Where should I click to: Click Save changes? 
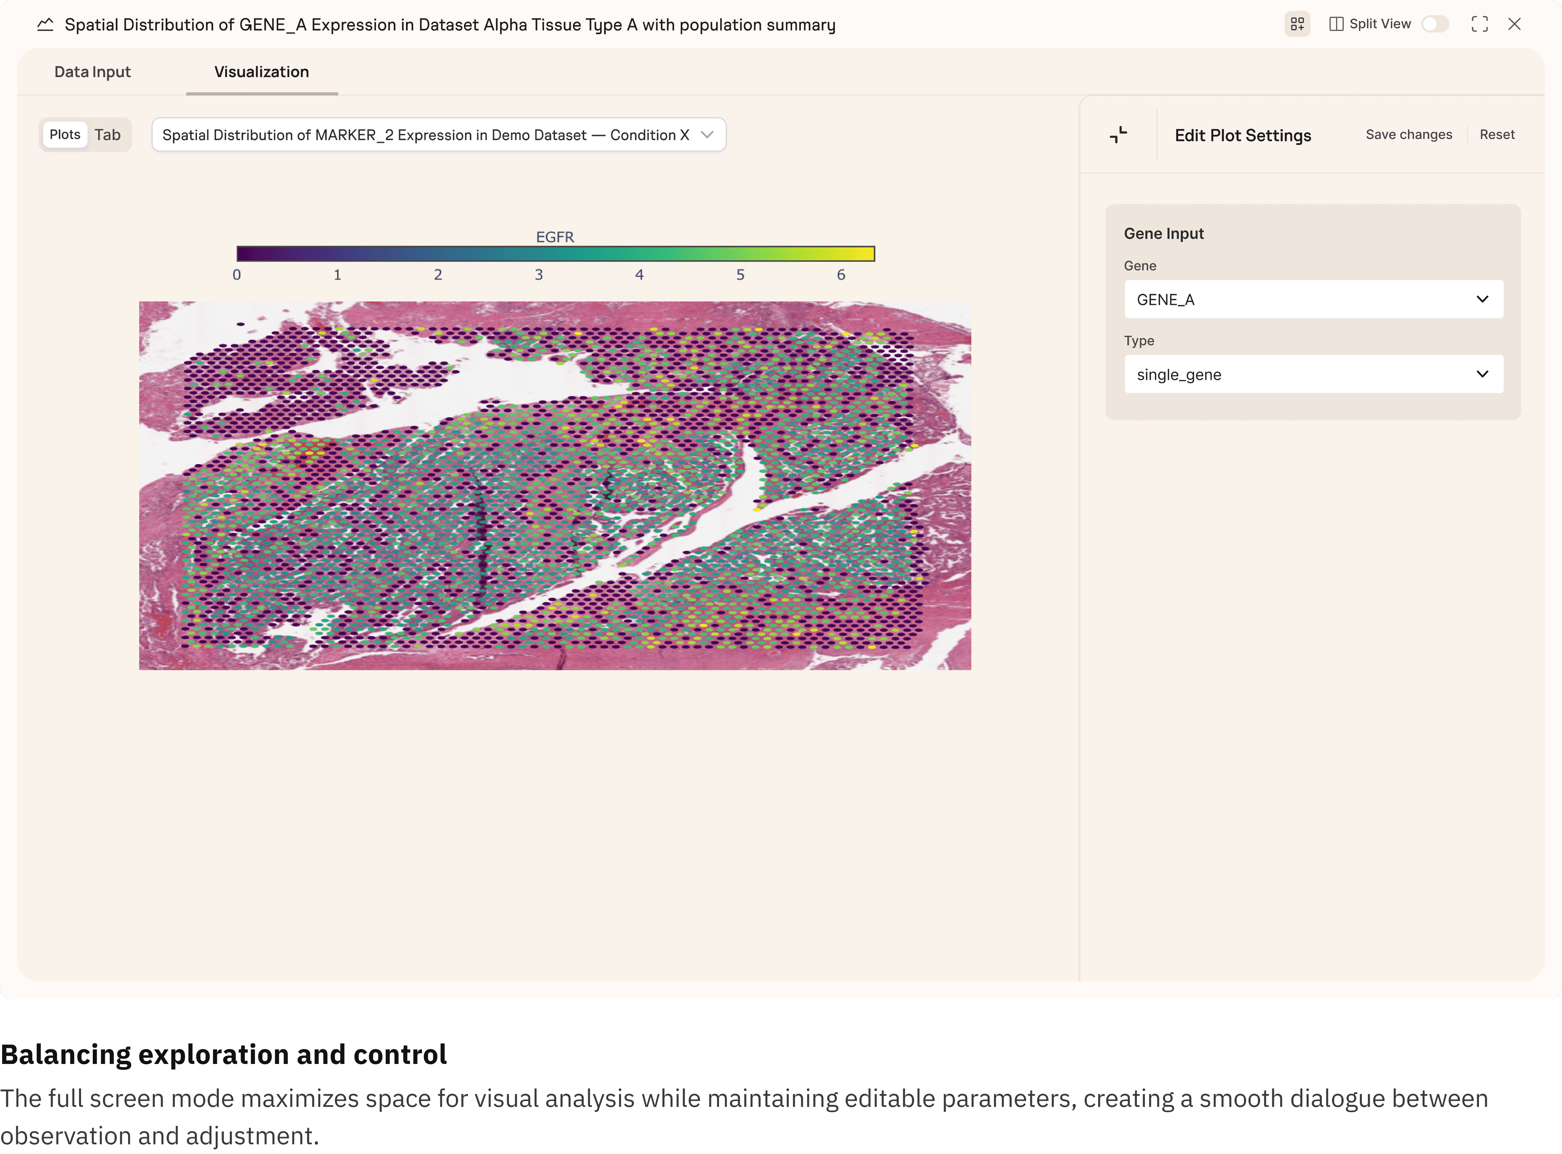click(1408, 134)
